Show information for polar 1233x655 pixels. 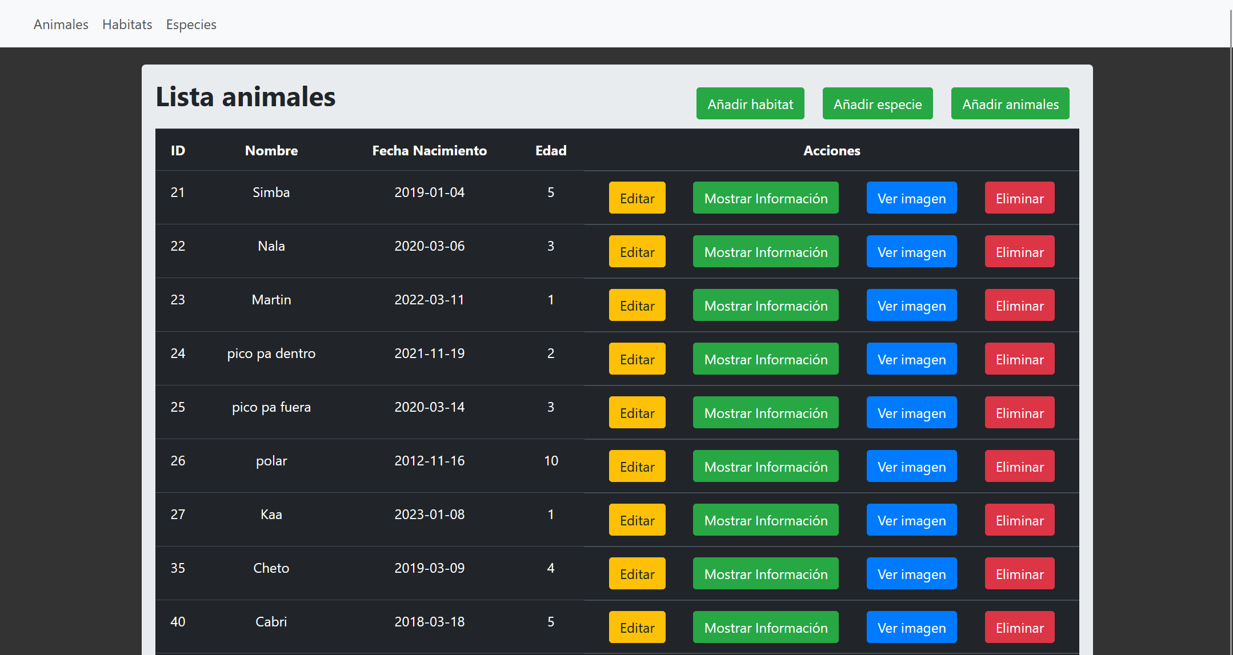pos(765,467)
